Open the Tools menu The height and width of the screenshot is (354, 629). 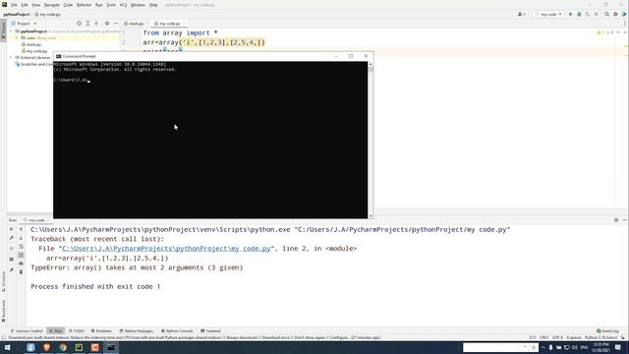point(111,5)
